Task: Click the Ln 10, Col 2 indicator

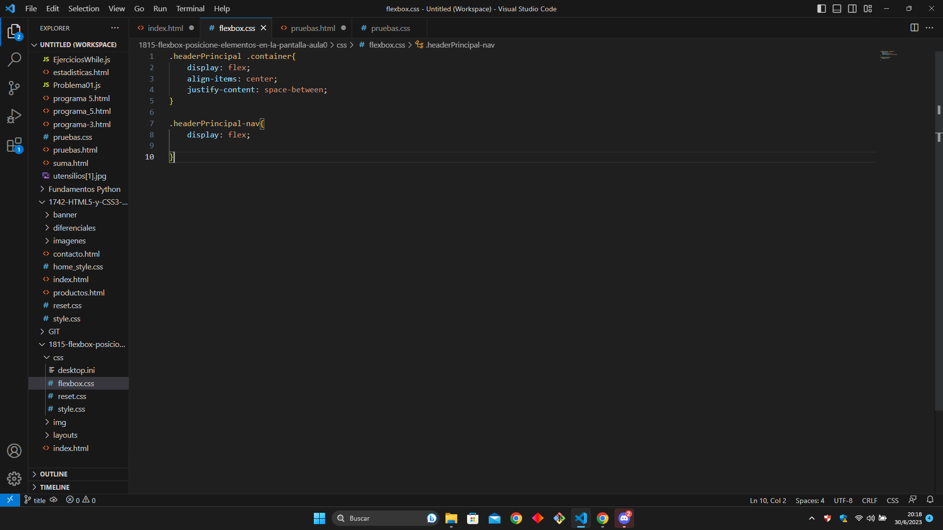Action: coord(768,500)
